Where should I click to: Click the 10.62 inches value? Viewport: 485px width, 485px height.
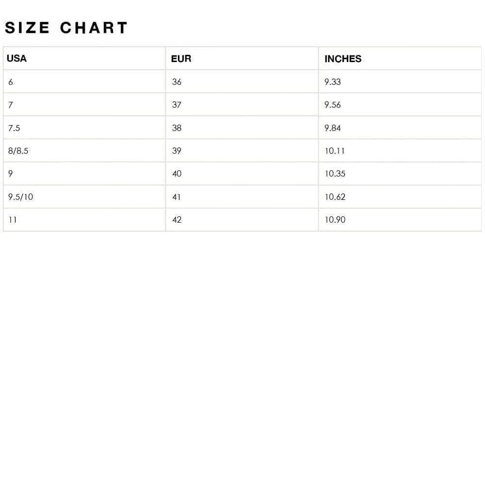tap(335, 197)
